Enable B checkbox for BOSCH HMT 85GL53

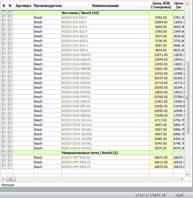tap(4, 157)
